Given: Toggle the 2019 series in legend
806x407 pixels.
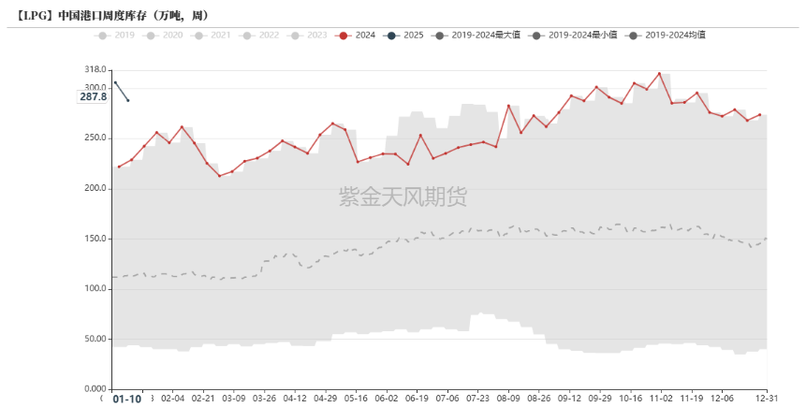Looking at the screenshot, I should tap(114, 35).
